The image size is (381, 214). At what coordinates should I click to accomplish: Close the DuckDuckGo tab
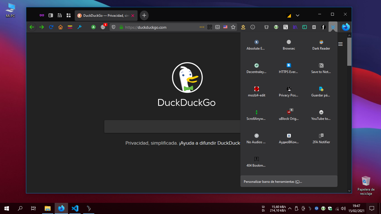click(x=133, y=16)
